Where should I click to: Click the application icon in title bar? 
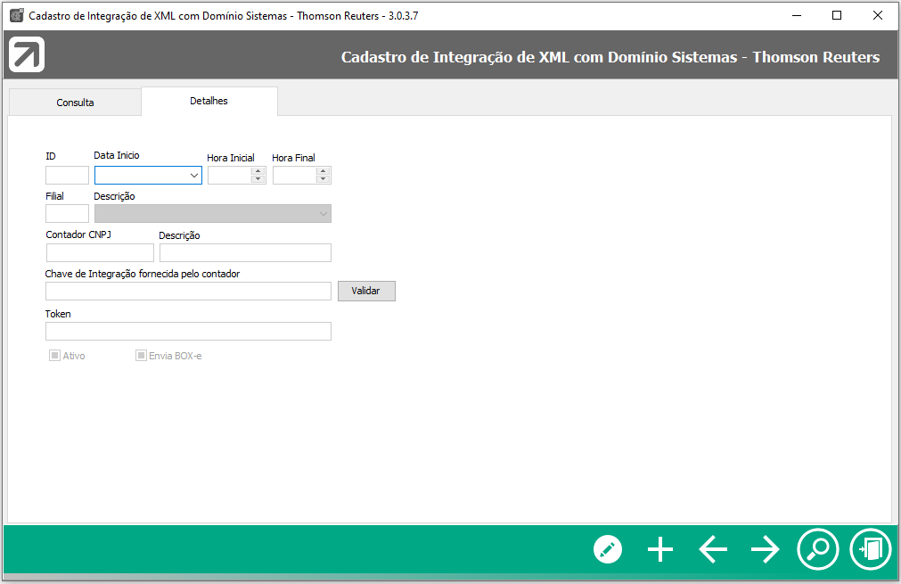pyautogui.click(x=16, y=15)
